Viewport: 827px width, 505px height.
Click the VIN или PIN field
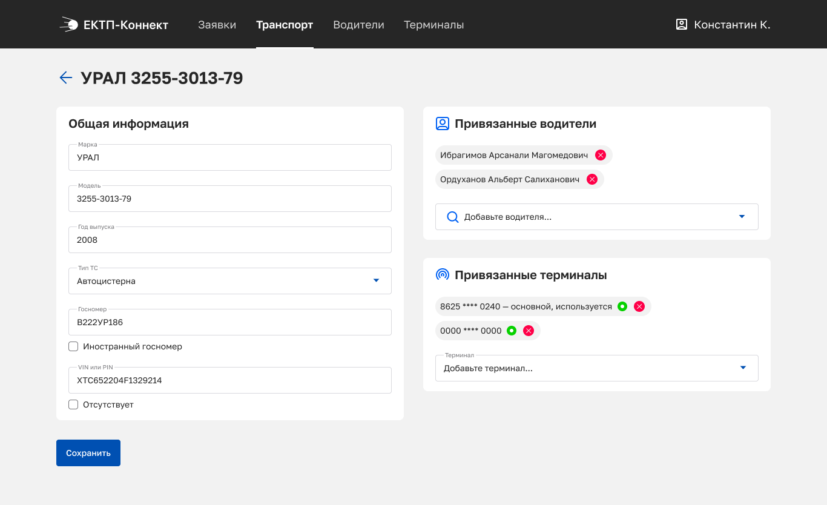[230, 380]
